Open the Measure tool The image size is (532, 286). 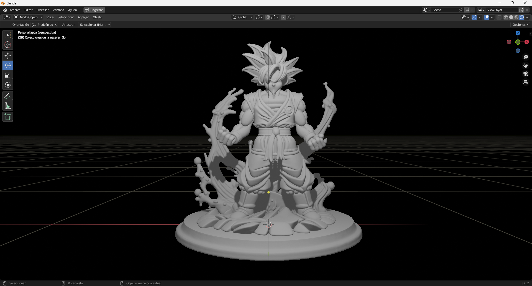(7, 106)
